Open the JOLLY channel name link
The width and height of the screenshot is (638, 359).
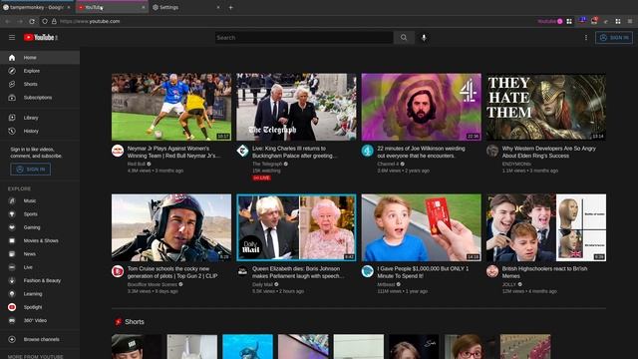509,284
